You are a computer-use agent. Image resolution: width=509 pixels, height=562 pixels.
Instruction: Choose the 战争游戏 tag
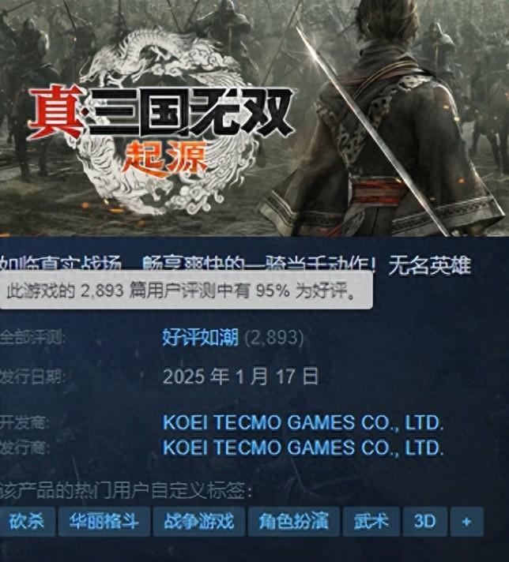(199, 522)
